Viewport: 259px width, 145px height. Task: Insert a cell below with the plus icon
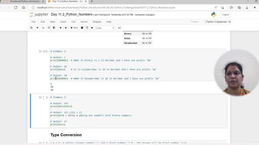[37, 28]
